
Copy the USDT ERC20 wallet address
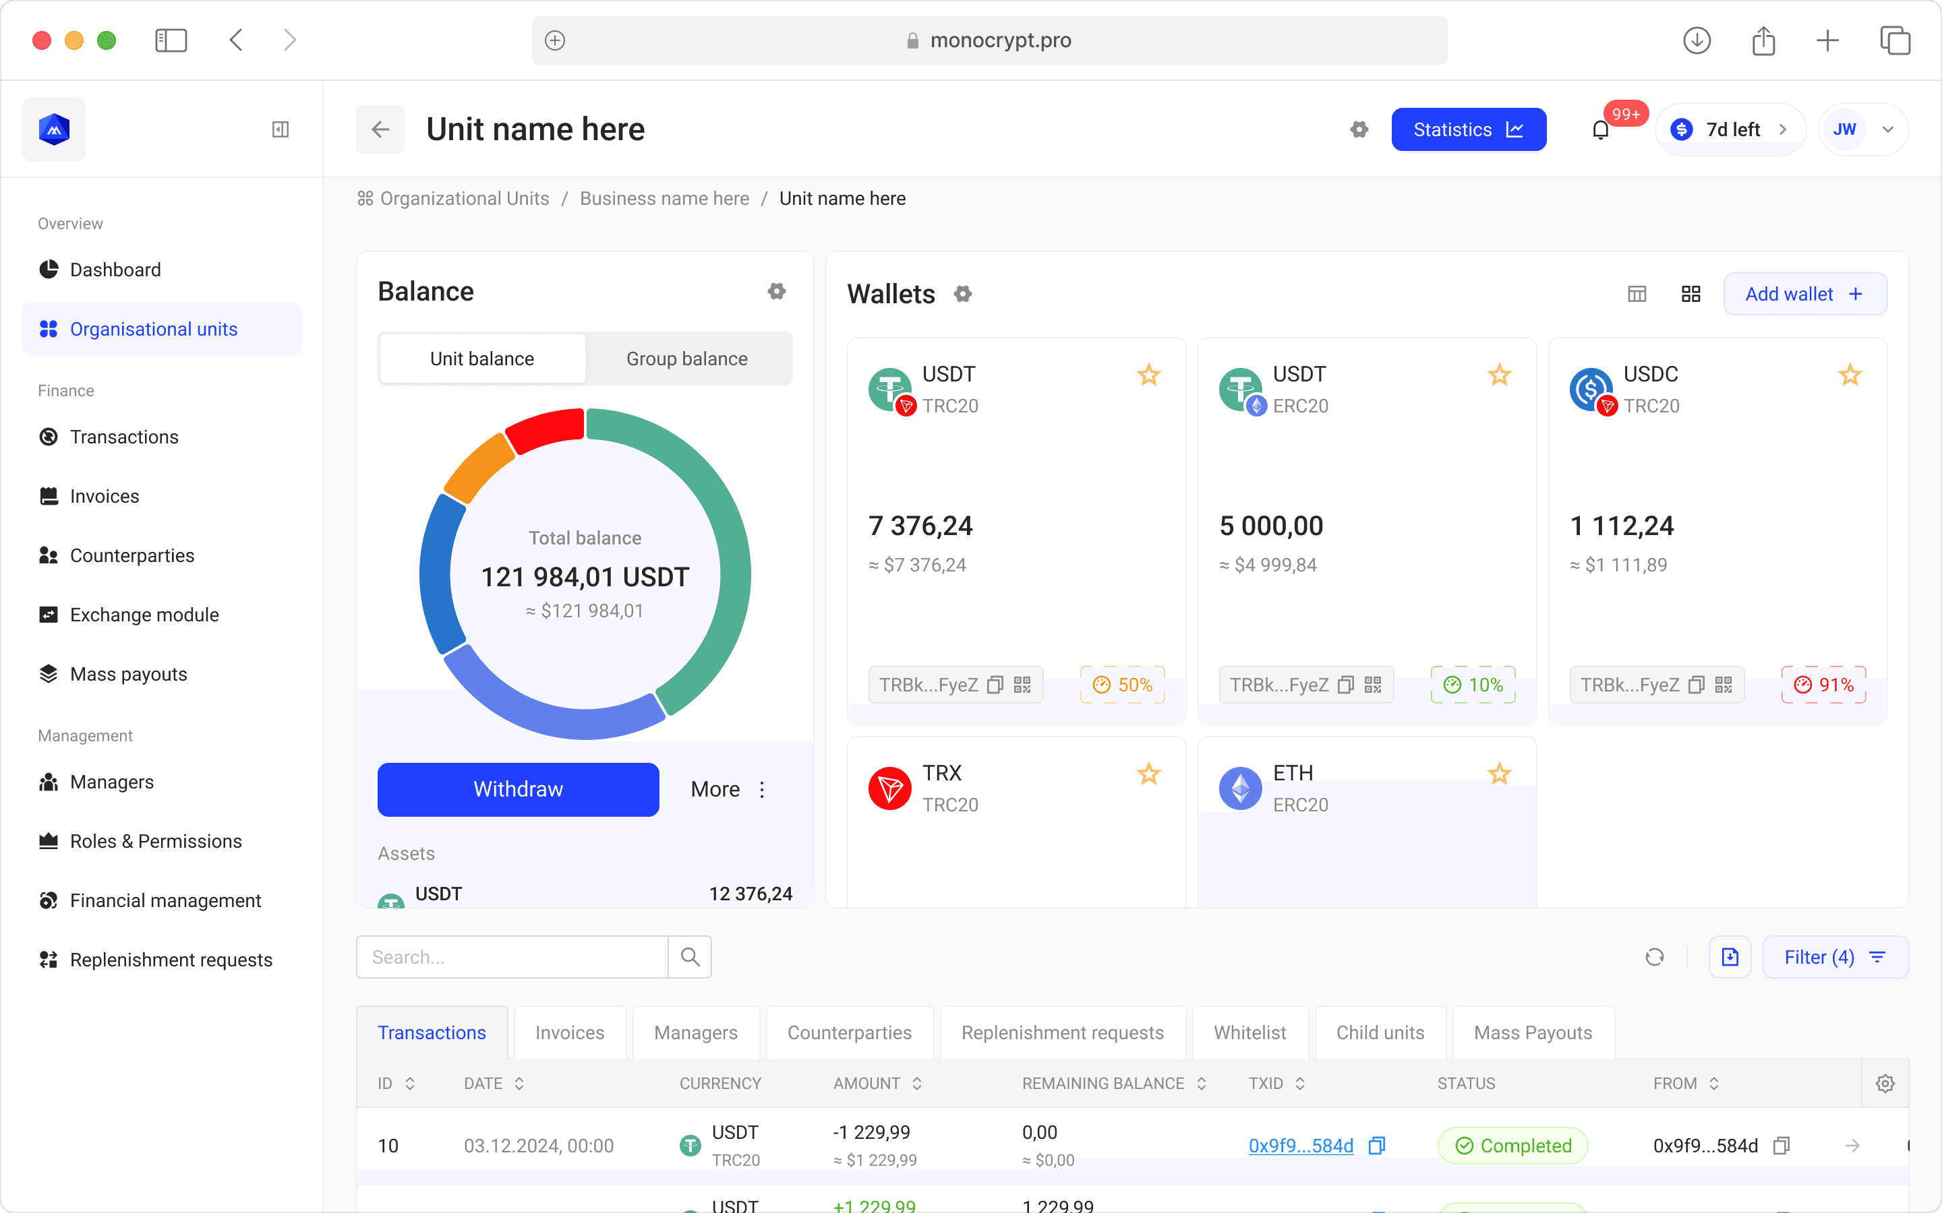pyautogui.click(x=1346, y=685)
